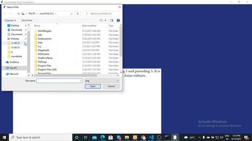
Task: Click the taskbar search box
Action: (41, 137)
